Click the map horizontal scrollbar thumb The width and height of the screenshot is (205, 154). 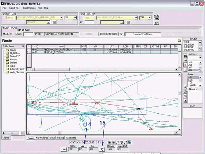(x=60, y=133)
